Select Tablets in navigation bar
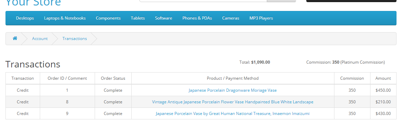Image resolution: width=402 pixels, height=129 pixels. click(x=138, y=18)
